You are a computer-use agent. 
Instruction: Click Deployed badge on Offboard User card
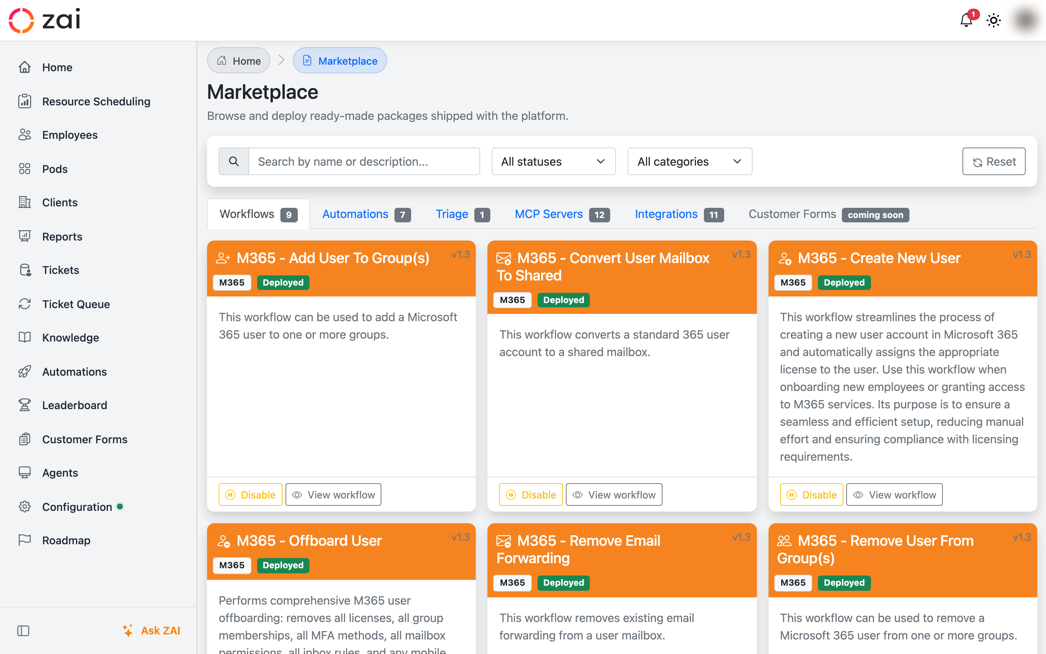pyautogui.click(x=283, y=565)
